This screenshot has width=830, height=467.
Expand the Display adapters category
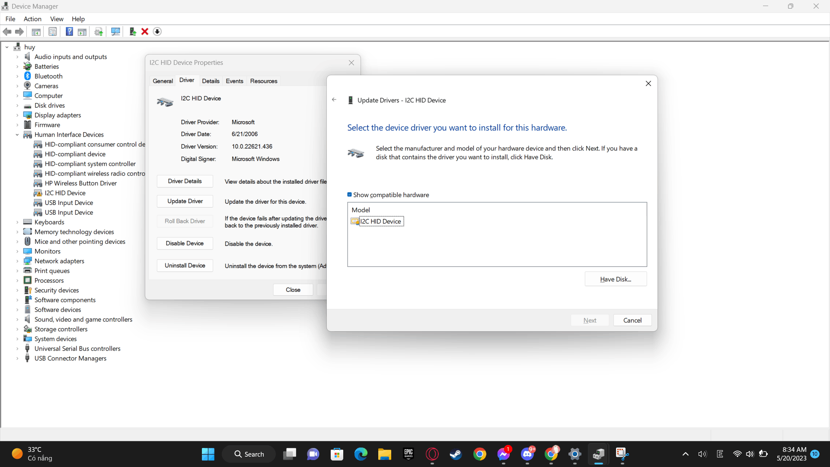(x=17, y=115)
